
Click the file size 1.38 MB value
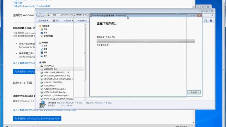click(x=69, y=105)
